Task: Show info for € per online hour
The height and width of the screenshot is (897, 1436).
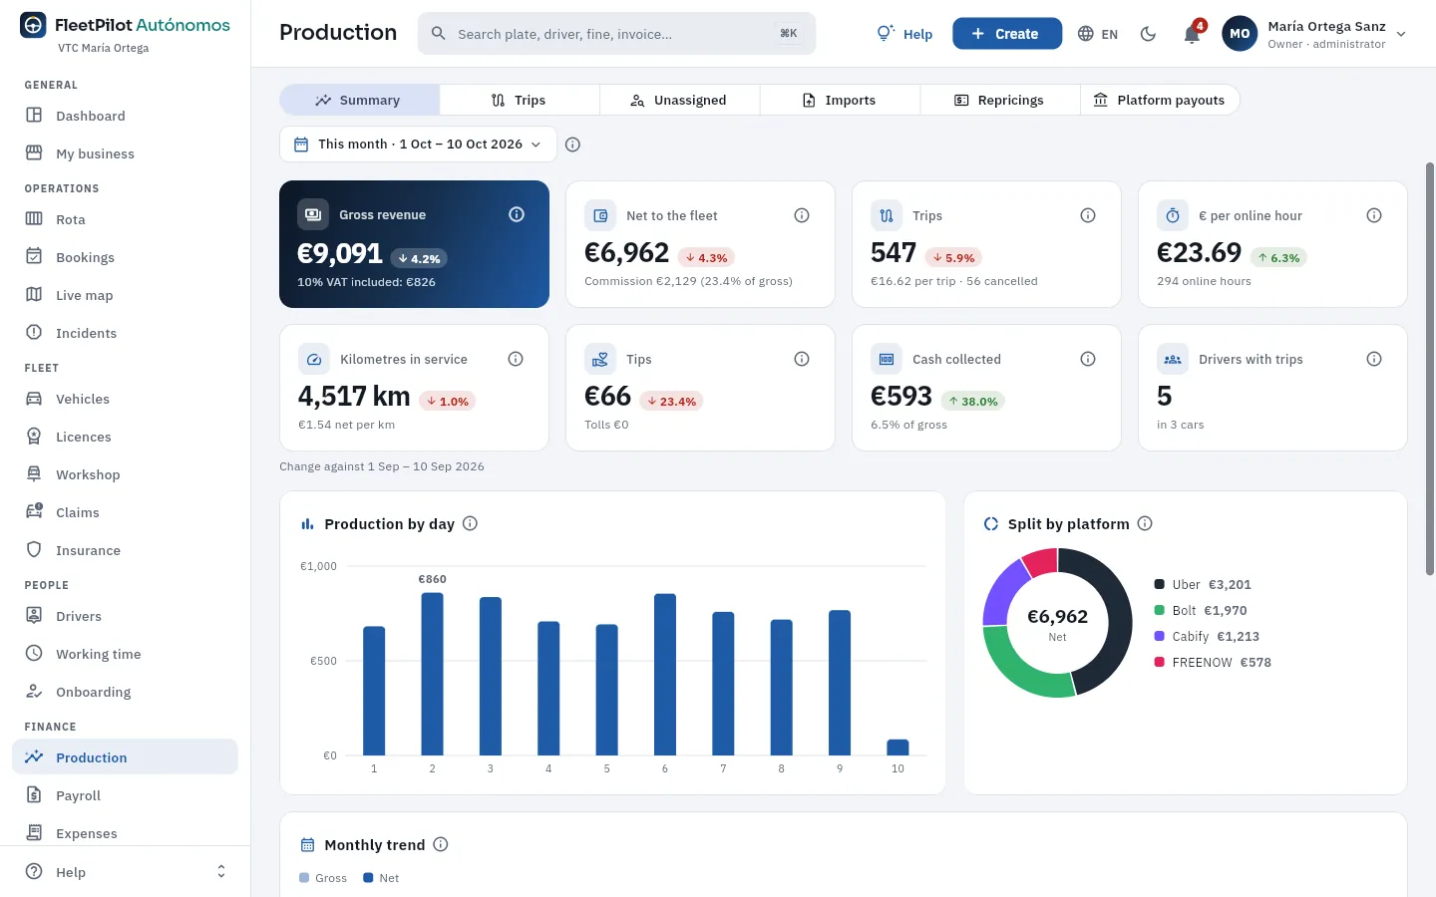Action: [1374, 215]
